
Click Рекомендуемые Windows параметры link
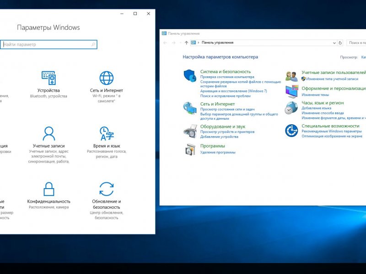pos(331,131)
